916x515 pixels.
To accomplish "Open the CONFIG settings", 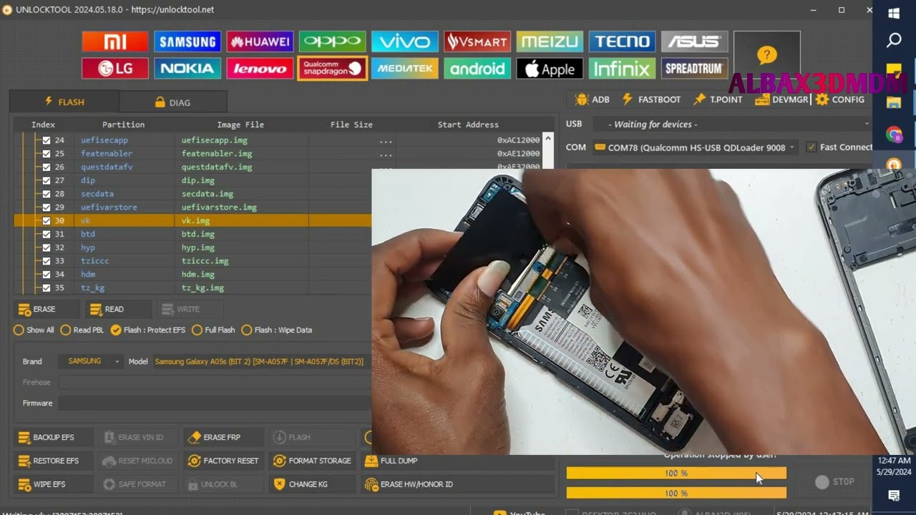I will [x=840, y=99].
